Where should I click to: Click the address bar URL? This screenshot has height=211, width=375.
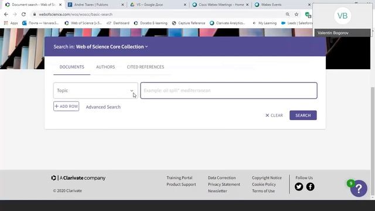(x=76, y=14)
